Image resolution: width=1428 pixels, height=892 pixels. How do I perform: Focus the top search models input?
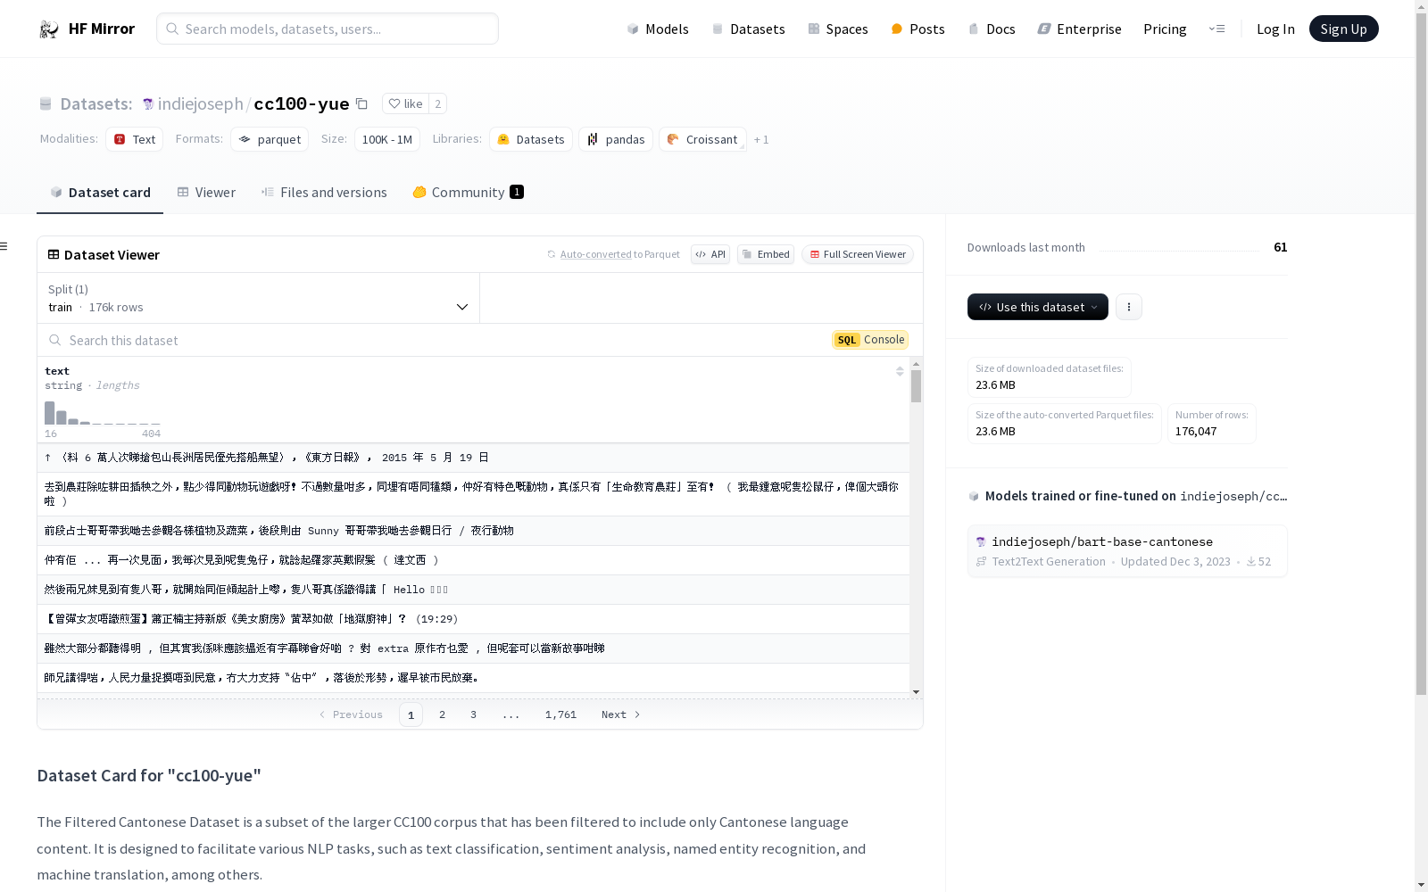point(328,29)
